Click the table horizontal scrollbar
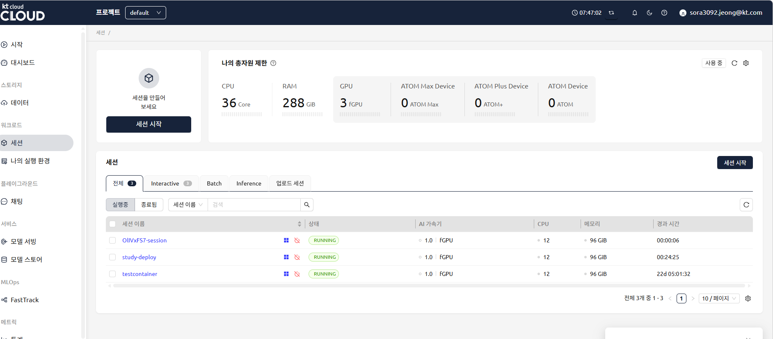The image size is (773, 339). point(429,286)
